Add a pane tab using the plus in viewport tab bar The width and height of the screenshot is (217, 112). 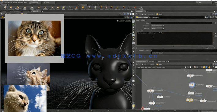click(x=42, y=11)
